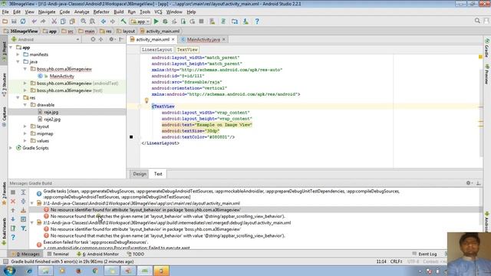Open the Help question mark icon in toolbar
Viewport: 491px width, 276px height.
click(257, 21)
